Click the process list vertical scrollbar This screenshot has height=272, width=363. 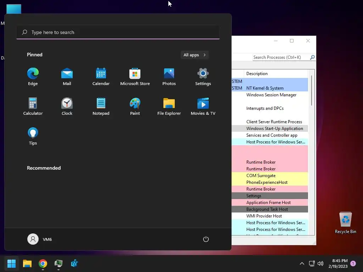pos(312,90)
